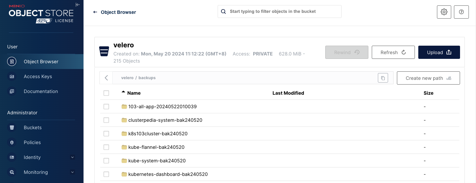Click the velero bucket icon

(104, 51)
